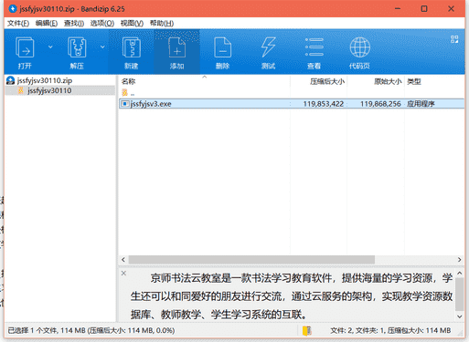Image resolution: width=469 pixels, height=342 pixels.
Task: Click the toolbar layout grid icon
Action: pyautogui.click(x=454, y=39)
